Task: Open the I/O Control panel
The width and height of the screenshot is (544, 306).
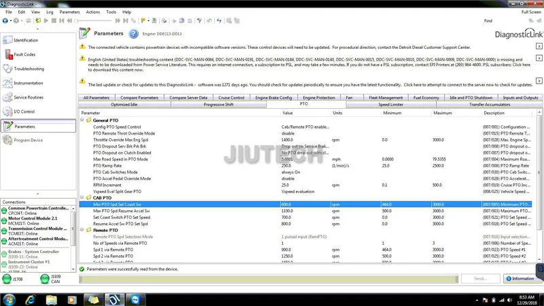Action: pos(38,112)
